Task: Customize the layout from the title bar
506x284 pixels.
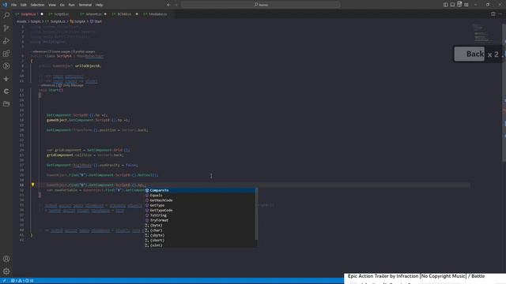Action: pyautogui.click(x=466, y=5)
